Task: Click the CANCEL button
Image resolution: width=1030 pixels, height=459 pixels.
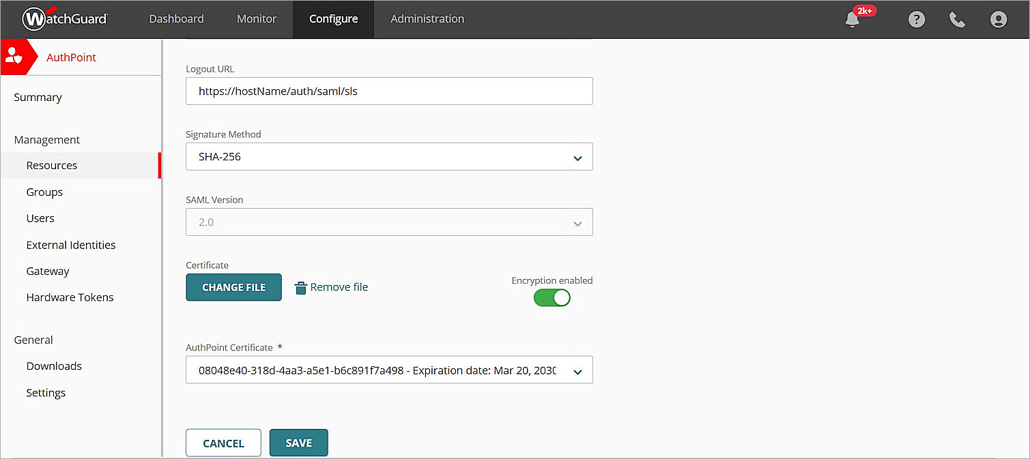Action: pos(223,443)
